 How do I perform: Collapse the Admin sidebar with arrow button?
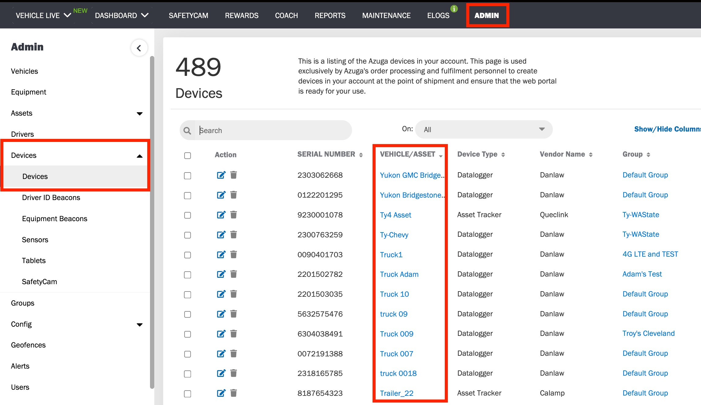pyautogui.click(x=139, y=48)
